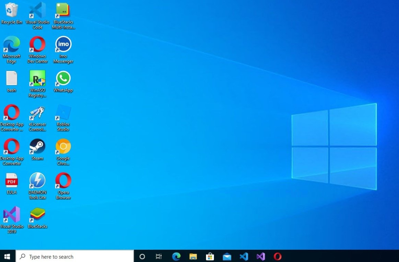Select the Google Chrome desktop shortcut
Screen dimensions: 399x262
[63, 152]
